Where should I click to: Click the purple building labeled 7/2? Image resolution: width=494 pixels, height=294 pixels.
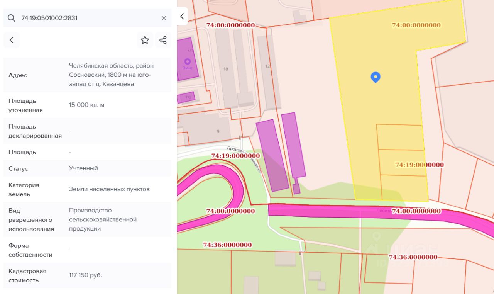coord(188,97)
